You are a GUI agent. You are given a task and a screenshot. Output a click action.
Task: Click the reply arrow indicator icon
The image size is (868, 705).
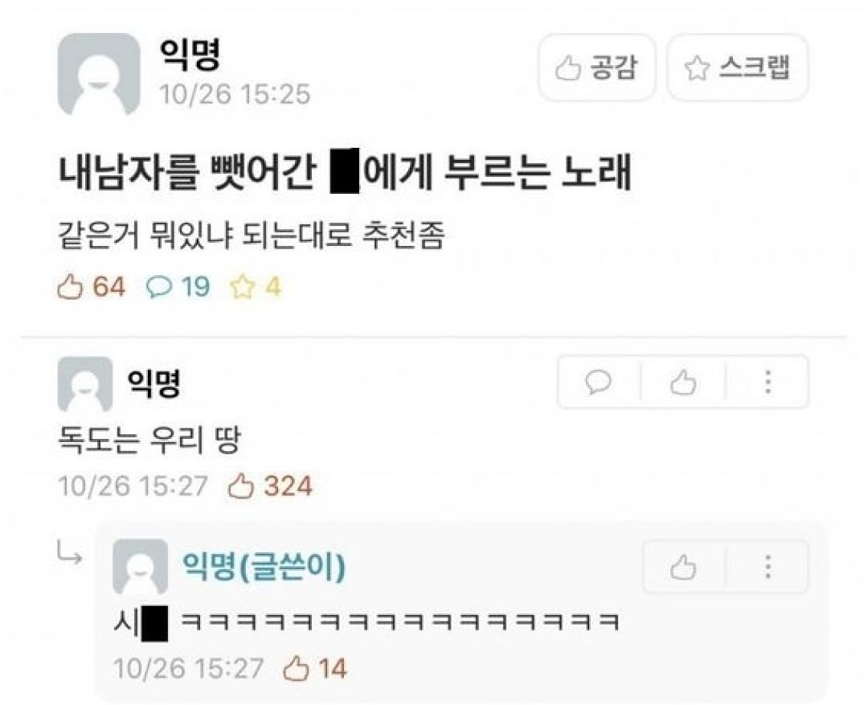click(x=70, y=553)
